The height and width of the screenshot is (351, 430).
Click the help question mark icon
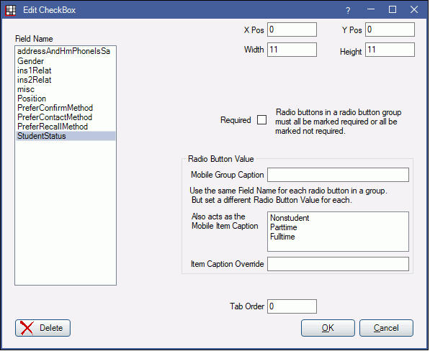[x=348, y=10]
